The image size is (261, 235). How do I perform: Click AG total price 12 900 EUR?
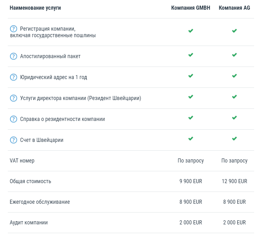pos(234,181)
